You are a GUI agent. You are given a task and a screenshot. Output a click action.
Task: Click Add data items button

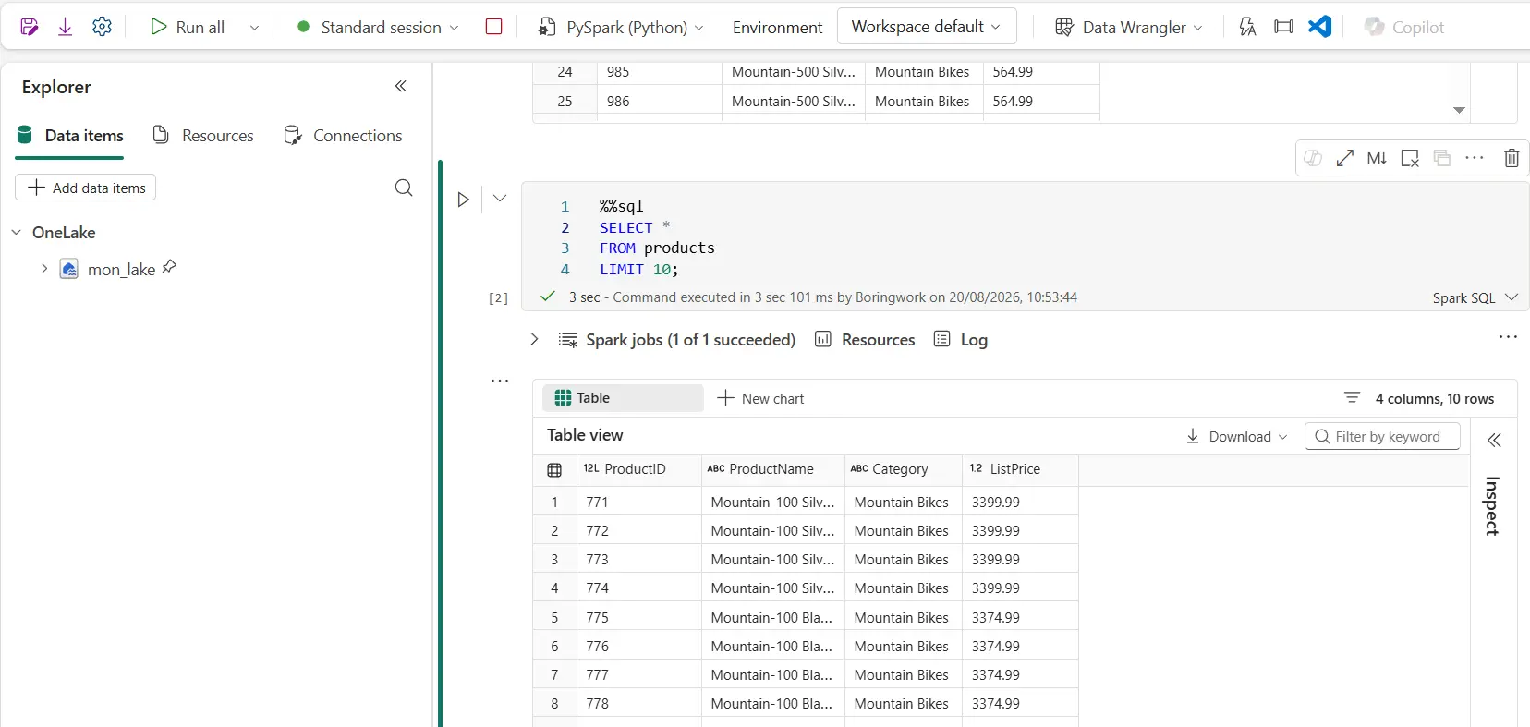coord(86,188)
